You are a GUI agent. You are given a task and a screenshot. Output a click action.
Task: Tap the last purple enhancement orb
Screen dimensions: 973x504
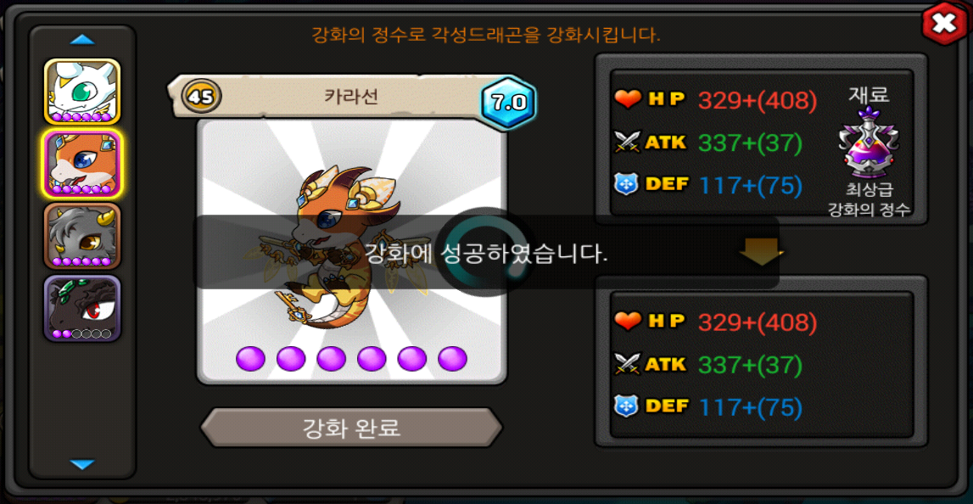tap(452, 359)
